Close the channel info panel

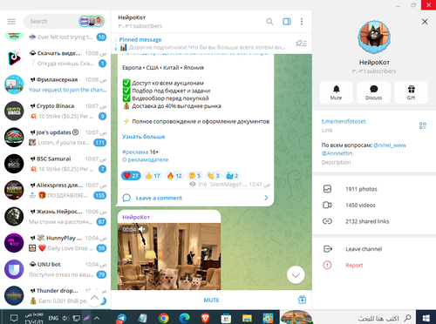pos(425,22)
